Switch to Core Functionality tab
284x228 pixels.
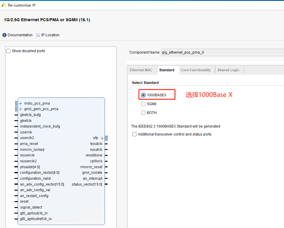[x=196, y=70]
